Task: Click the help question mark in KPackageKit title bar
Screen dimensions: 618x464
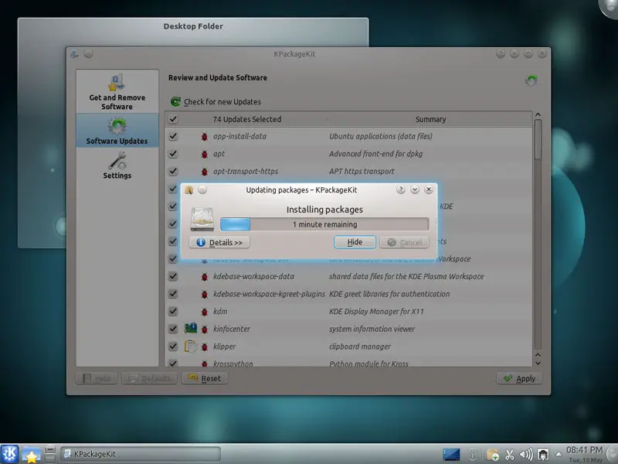Action: (x=501, y=53)
